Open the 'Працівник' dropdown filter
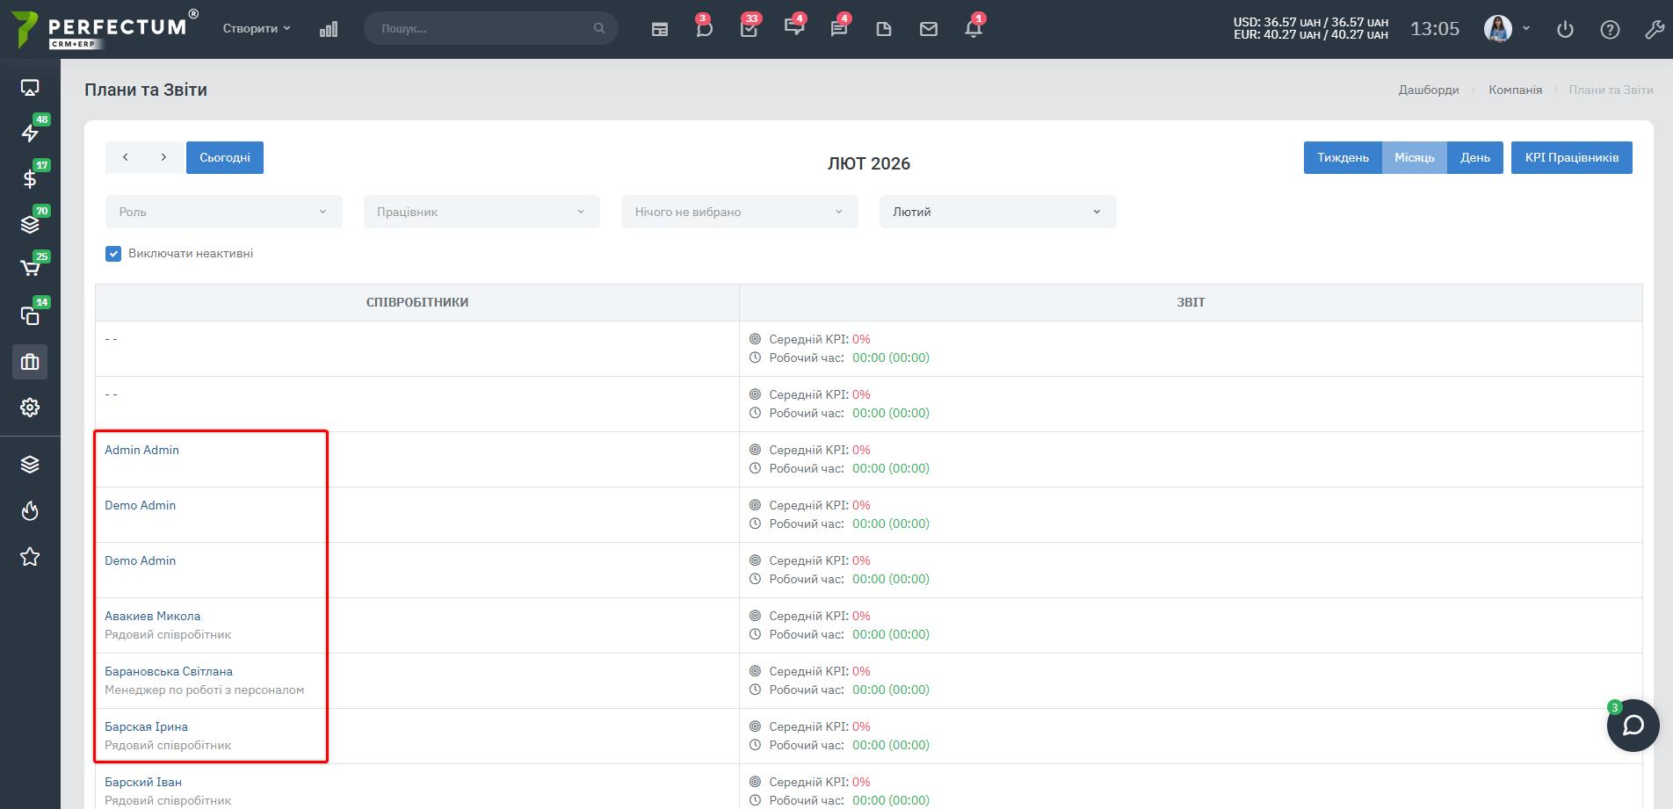This screenshot has height=809, width=1673. pos(481,212)
